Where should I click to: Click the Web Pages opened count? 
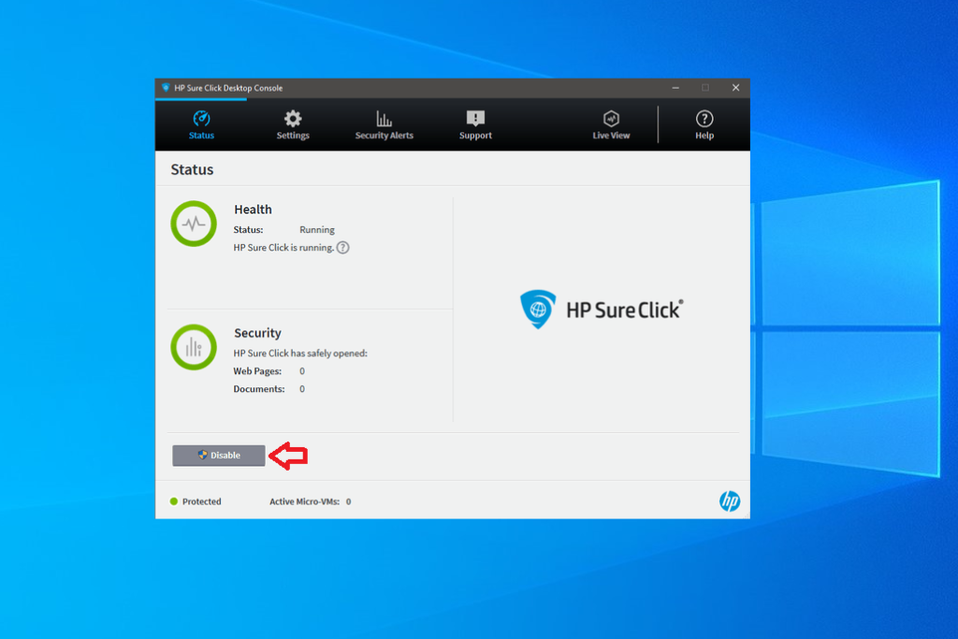pyautogui.click(x=300, y=370)
